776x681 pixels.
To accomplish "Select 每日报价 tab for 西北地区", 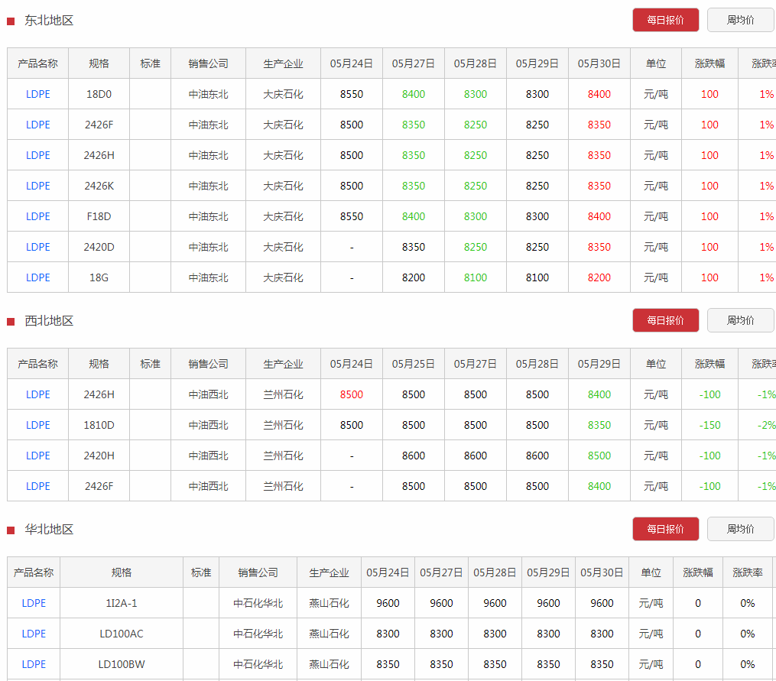I will pos(666,321).
